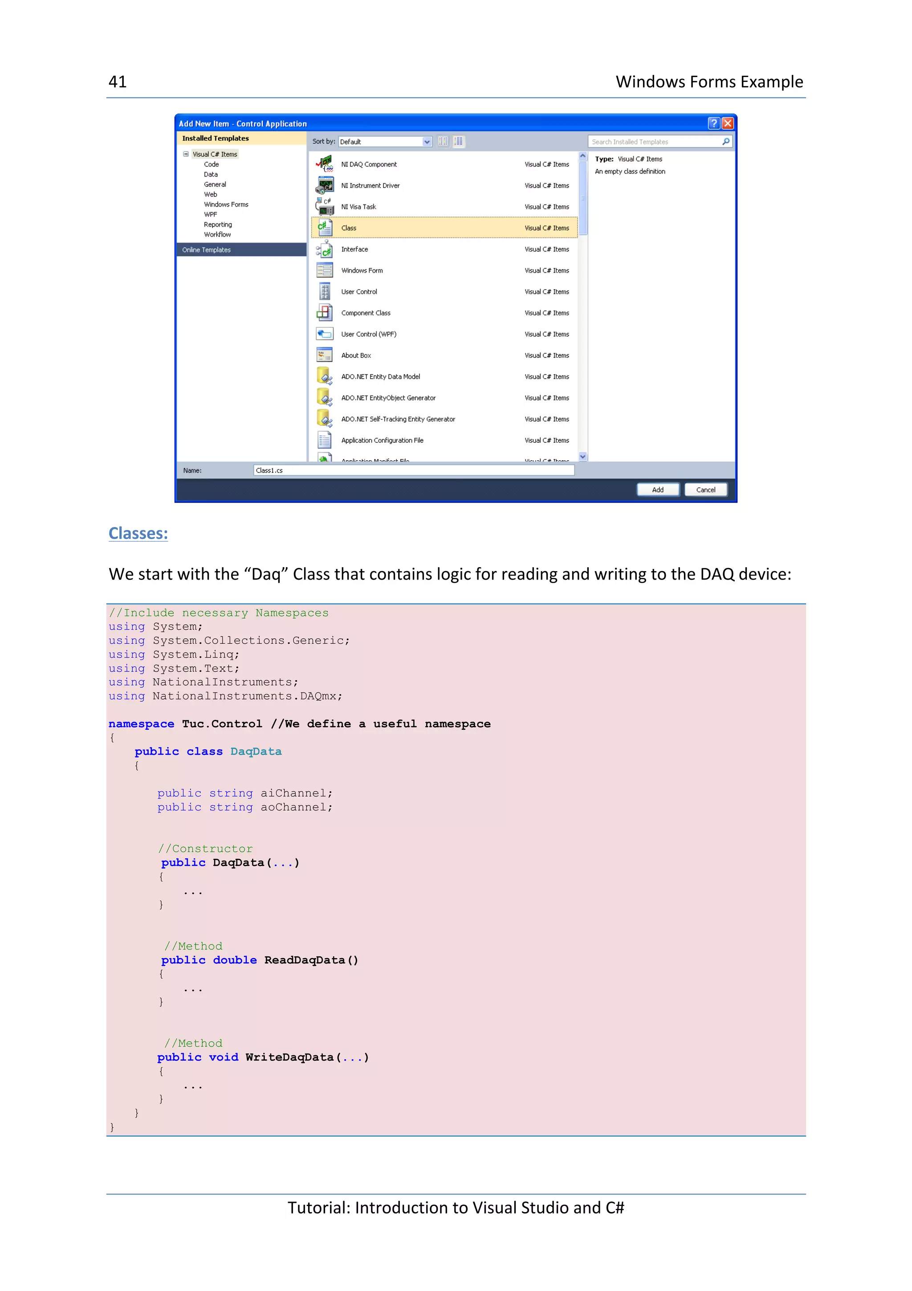The width and height of the screenshot is (912, 1291).
Task: Click "public string aiChannel;" code line
Action: pyautogui.click(x=245, y=793)
